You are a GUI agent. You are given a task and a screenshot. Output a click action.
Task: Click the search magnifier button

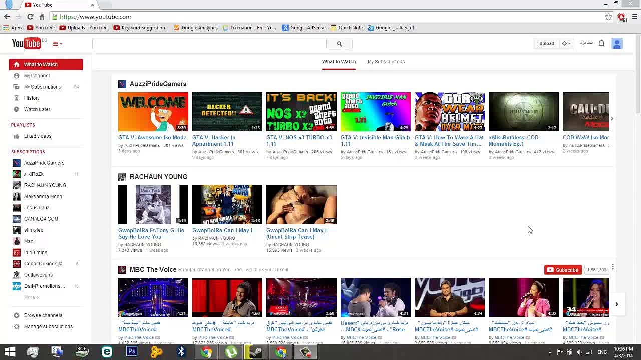click(339, 44)
